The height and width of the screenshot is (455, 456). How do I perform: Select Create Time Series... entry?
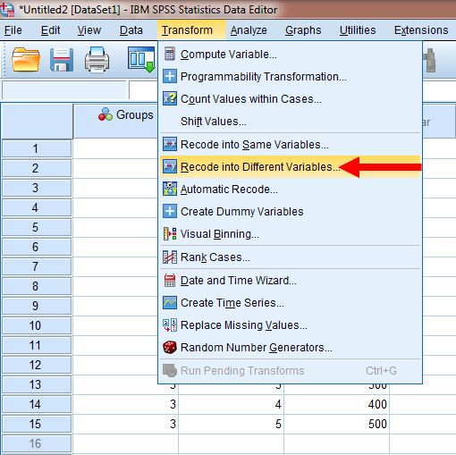[290, 302]
